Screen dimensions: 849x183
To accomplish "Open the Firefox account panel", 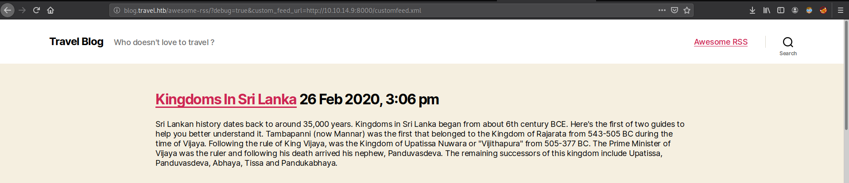I will click(795, 10).
